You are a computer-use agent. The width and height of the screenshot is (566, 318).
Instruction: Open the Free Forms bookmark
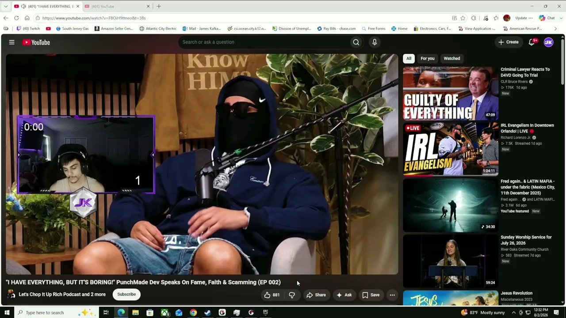coord(373,29)
